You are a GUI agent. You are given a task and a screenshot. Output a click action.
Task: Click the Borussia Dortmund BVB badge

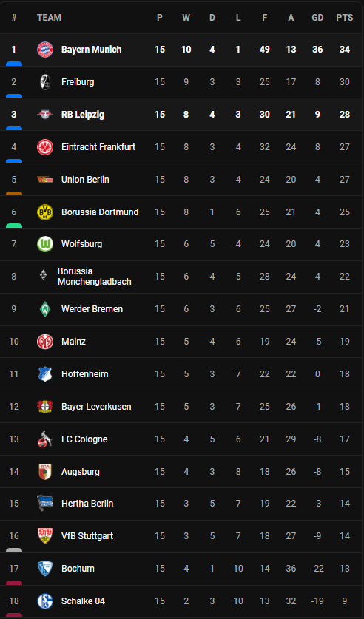tap(45, 212)
